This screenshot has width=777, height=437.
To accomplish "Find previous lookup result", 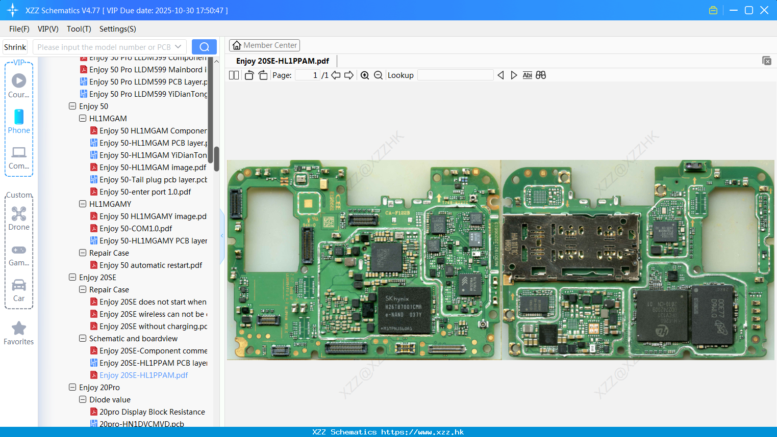I will click(x=500, y=75).
